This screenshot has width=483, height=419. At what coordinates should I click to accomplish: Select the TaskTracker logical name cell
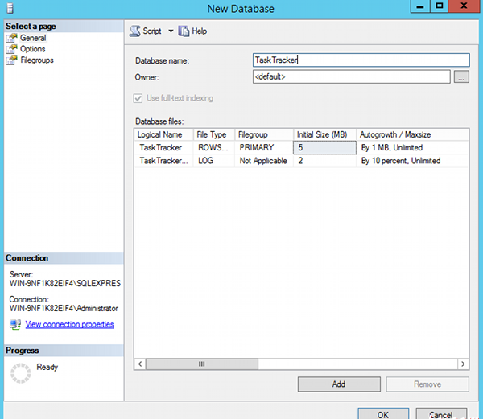click(163, 148)
